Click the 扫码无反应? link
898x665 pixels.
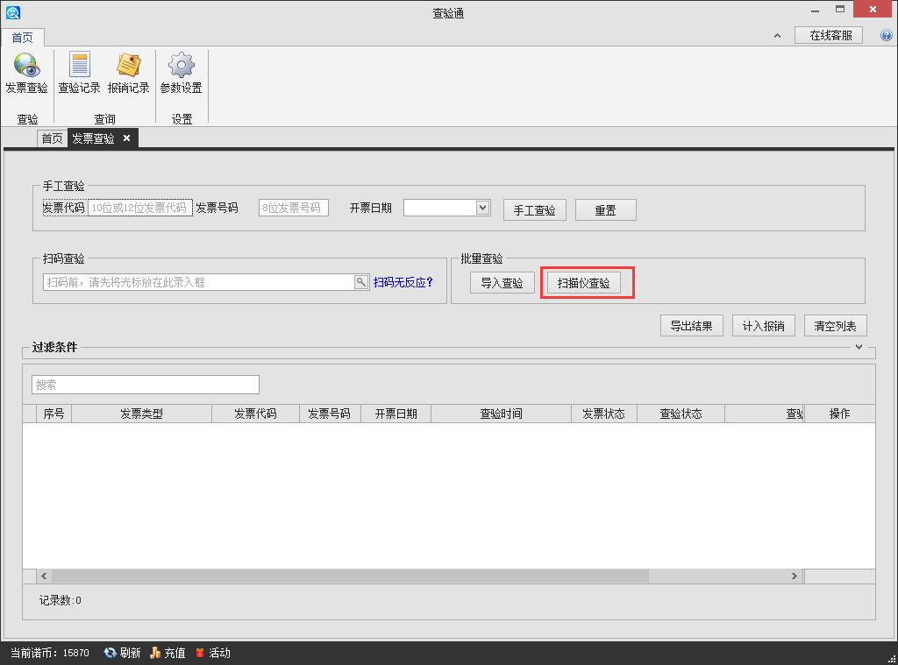pyautogui.click(x=403, y=282)
